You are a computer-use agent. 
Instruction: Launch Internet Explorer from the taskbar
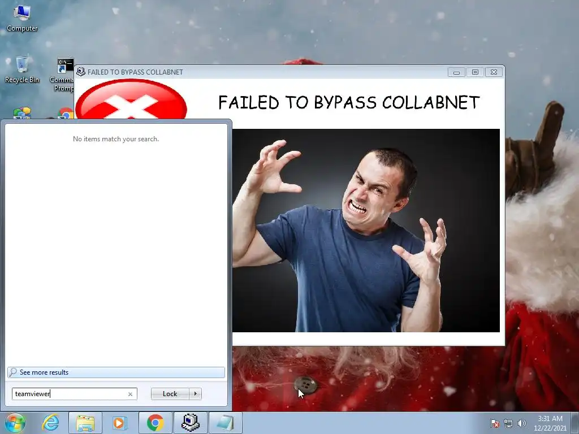(50, 423)
